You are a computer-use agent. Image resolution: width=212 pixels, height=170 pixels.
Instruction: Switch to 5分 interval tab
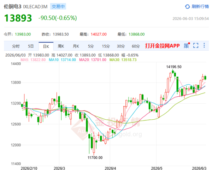click(x=91, y=46)
